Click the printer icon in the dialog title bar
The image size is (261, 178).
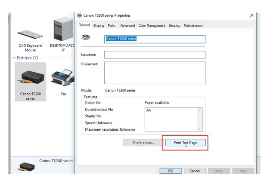pos(79,15)
